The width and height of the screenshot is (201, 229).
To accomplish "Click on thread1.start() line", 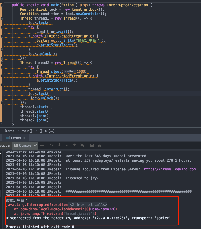I will (x=37, y=107).
